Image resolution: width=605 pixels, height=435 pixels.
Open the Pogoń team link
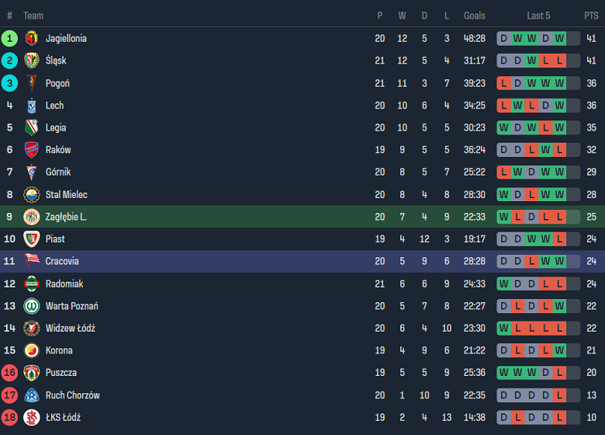(x=57, y=83)
